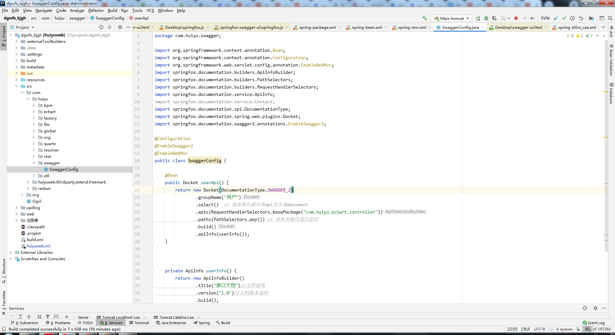Toggle the 6: Problems tool window
The width and height of the screenshot is (615, 335).
(58, 323)
